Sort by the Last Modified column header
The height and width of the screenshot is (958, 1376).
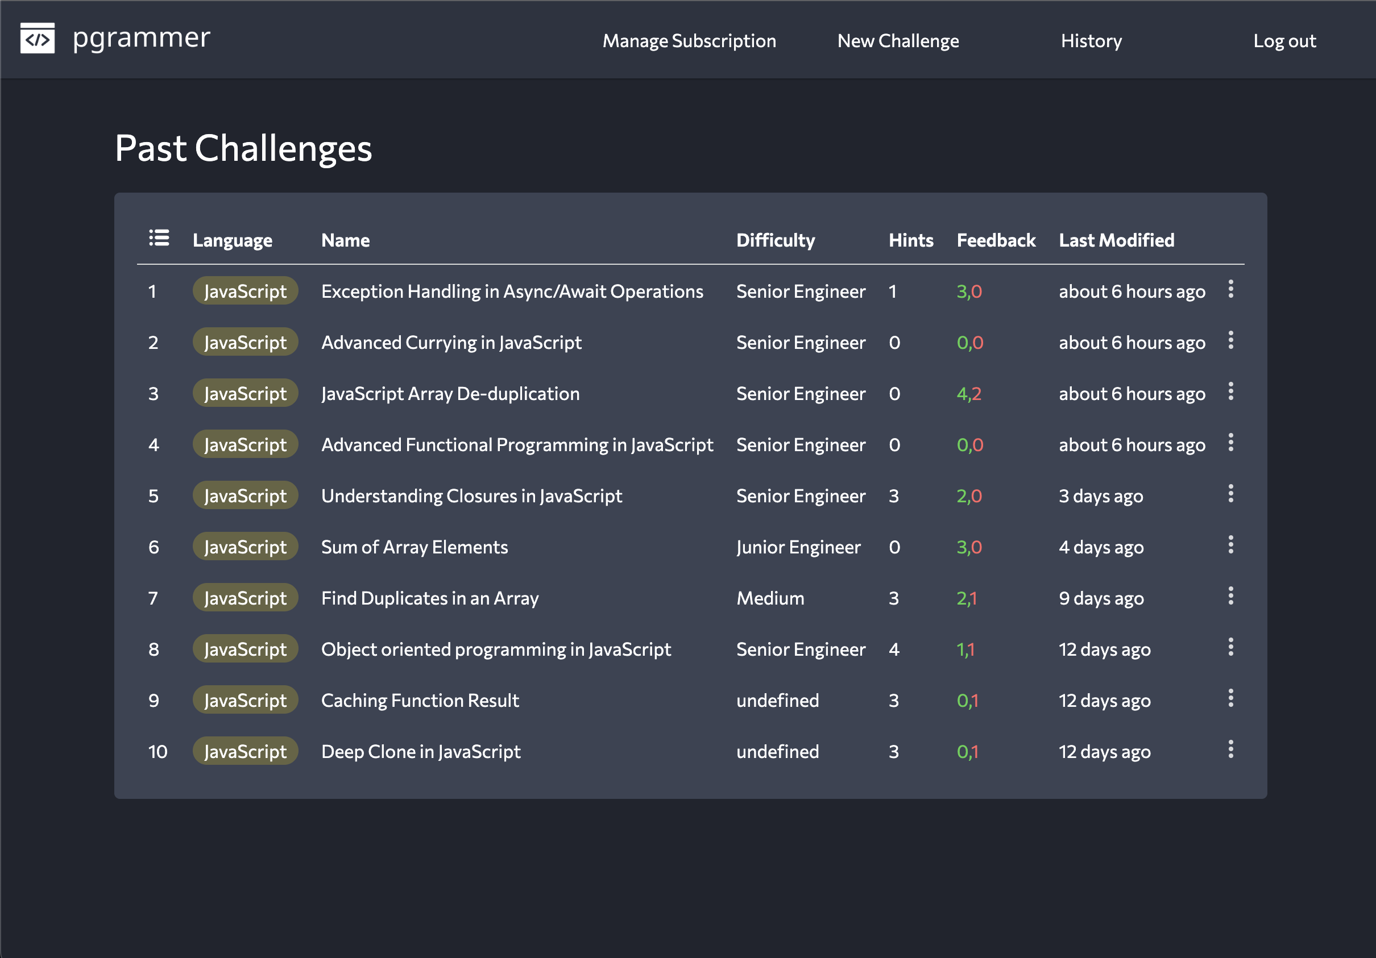click(1116, 240)
